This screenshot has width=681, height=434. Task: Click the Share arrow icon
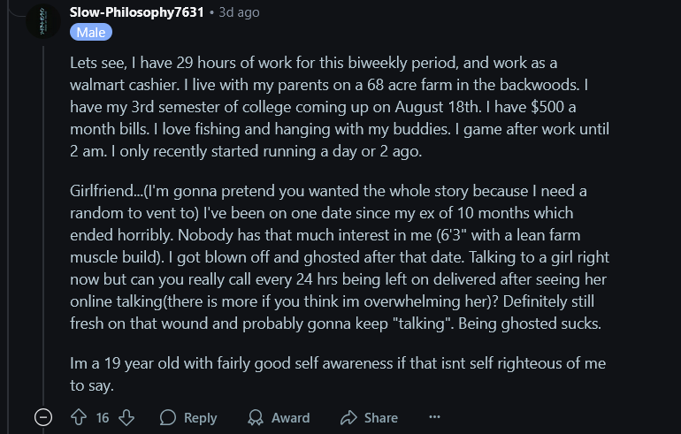348,417
